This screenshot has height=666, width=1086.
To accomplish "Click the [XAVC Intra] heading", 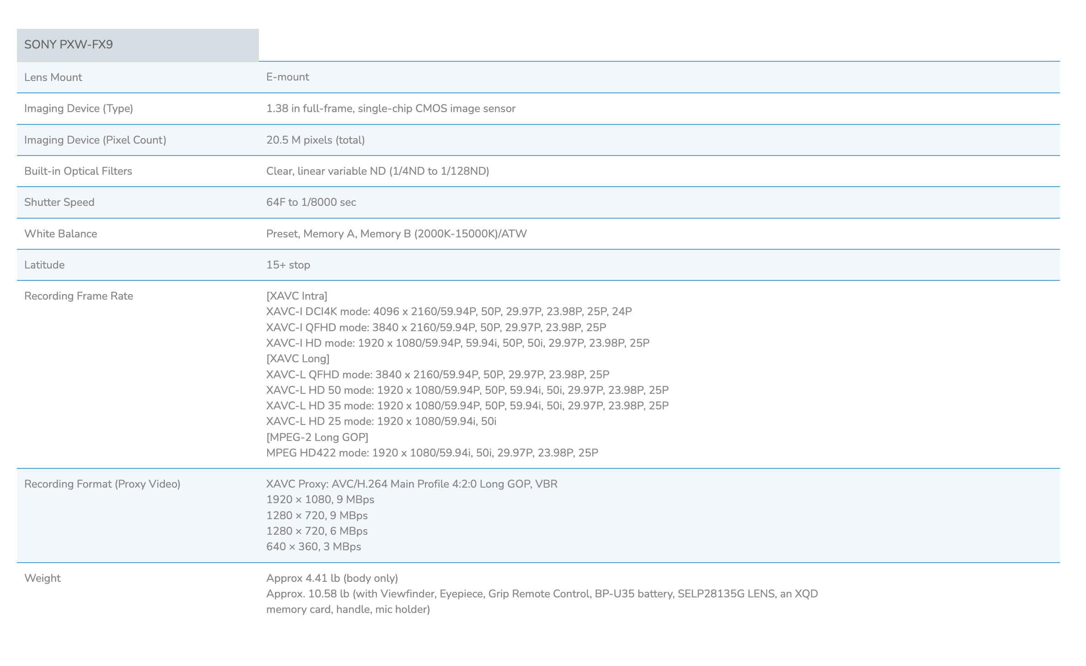I will click(x=297, y=296).
